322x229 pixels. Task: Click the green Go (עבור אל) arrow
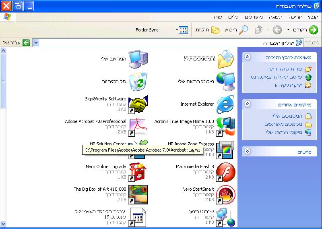click(x=26, y=43)
